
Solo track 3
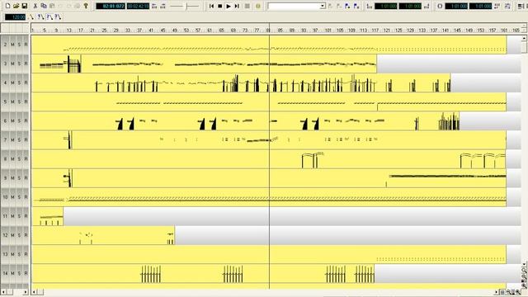pos(19,64)
